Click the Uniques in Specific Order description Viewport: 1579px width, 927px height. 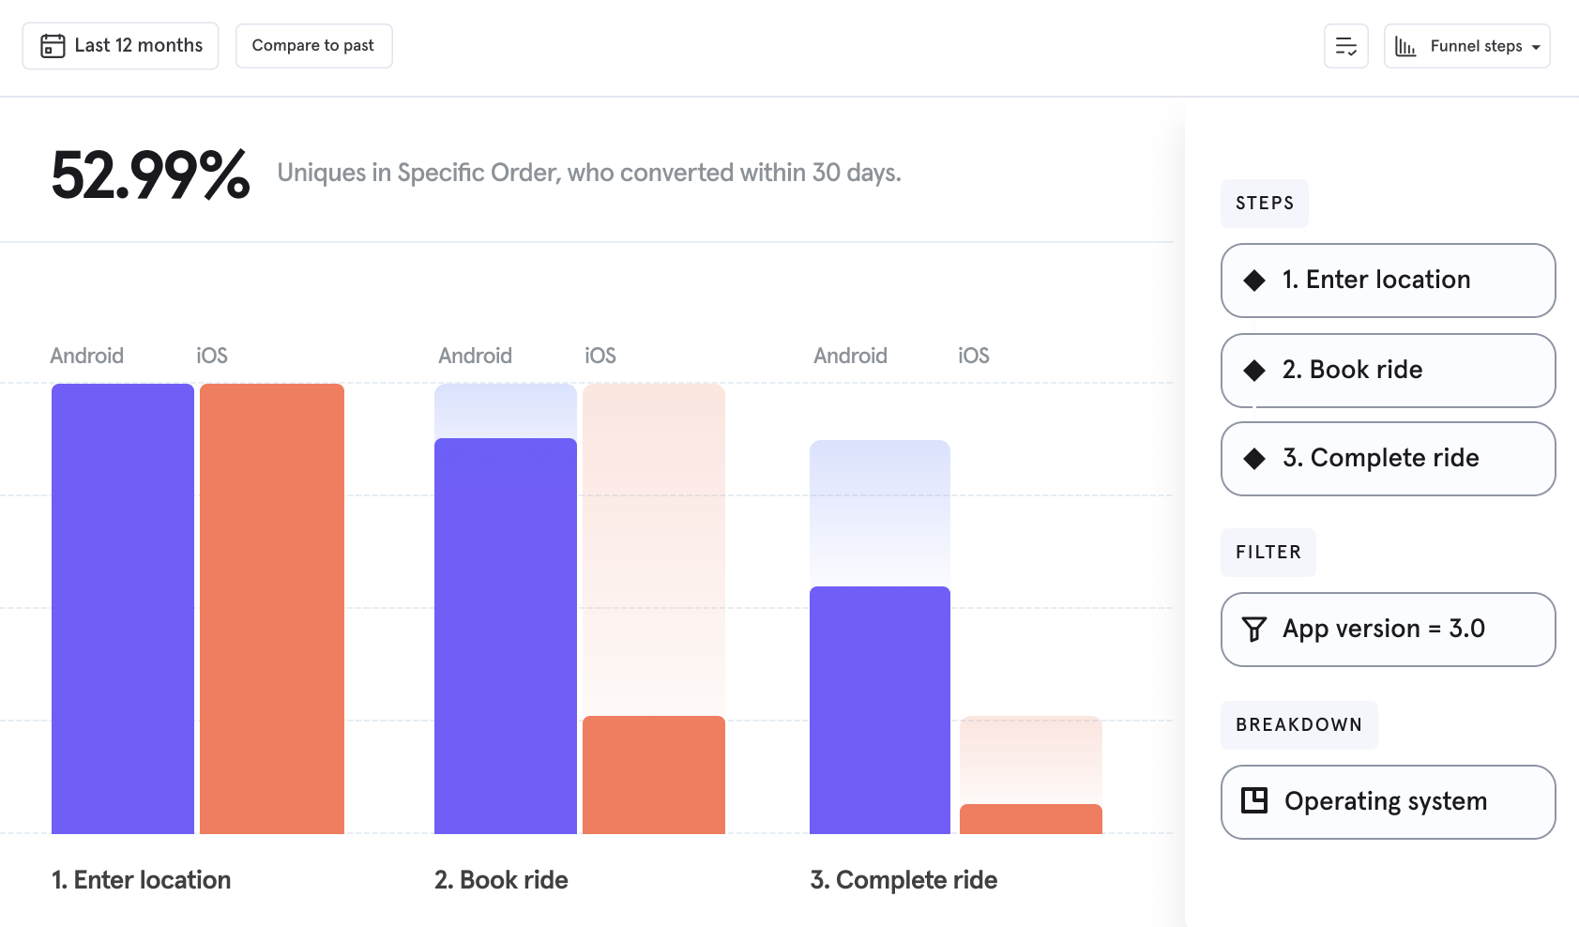click(589, 173)
